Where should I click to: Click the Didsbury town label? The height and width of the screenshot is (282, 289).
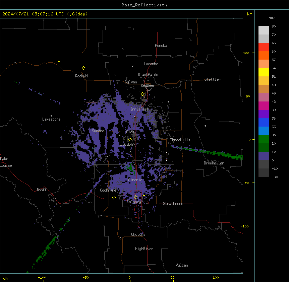128,144
